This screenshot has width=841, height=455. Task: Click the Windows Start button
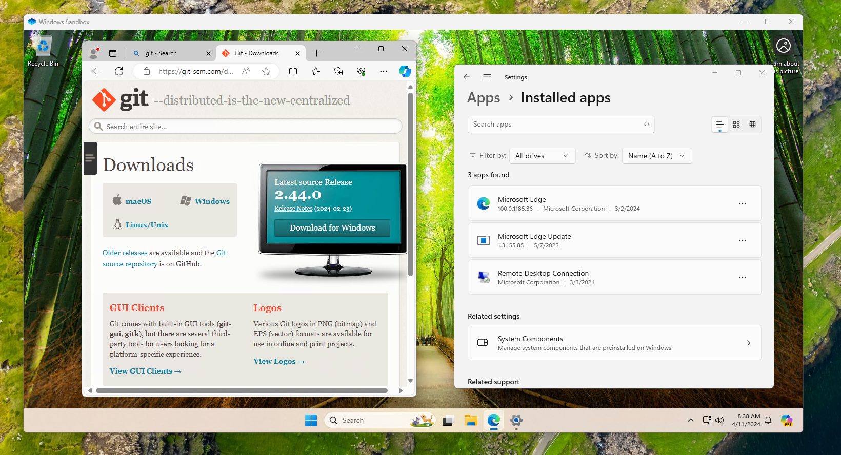click(311, 420)
